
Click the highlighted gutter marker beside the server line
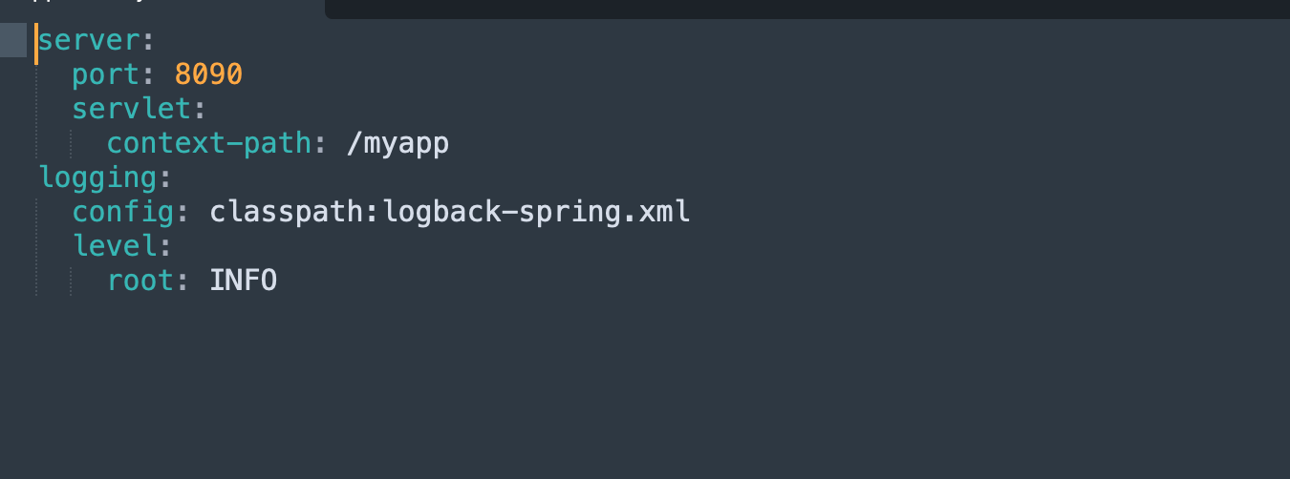pyautogui.click(x=13, y=41)
